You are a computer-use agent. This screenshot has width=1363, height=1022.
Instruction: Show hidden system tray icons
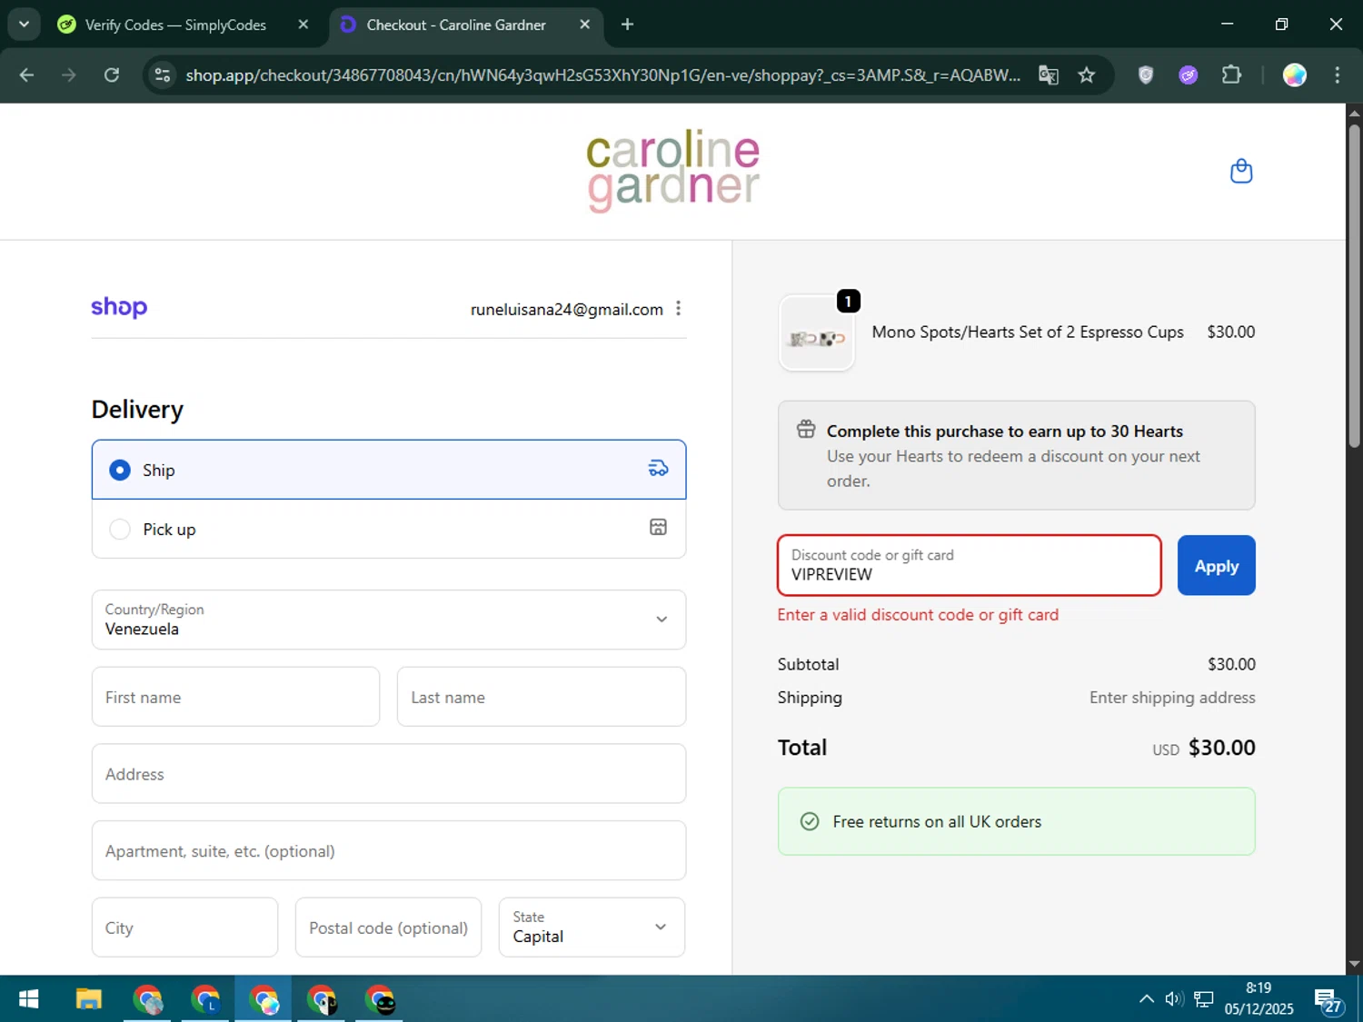tap(1147, 999)
